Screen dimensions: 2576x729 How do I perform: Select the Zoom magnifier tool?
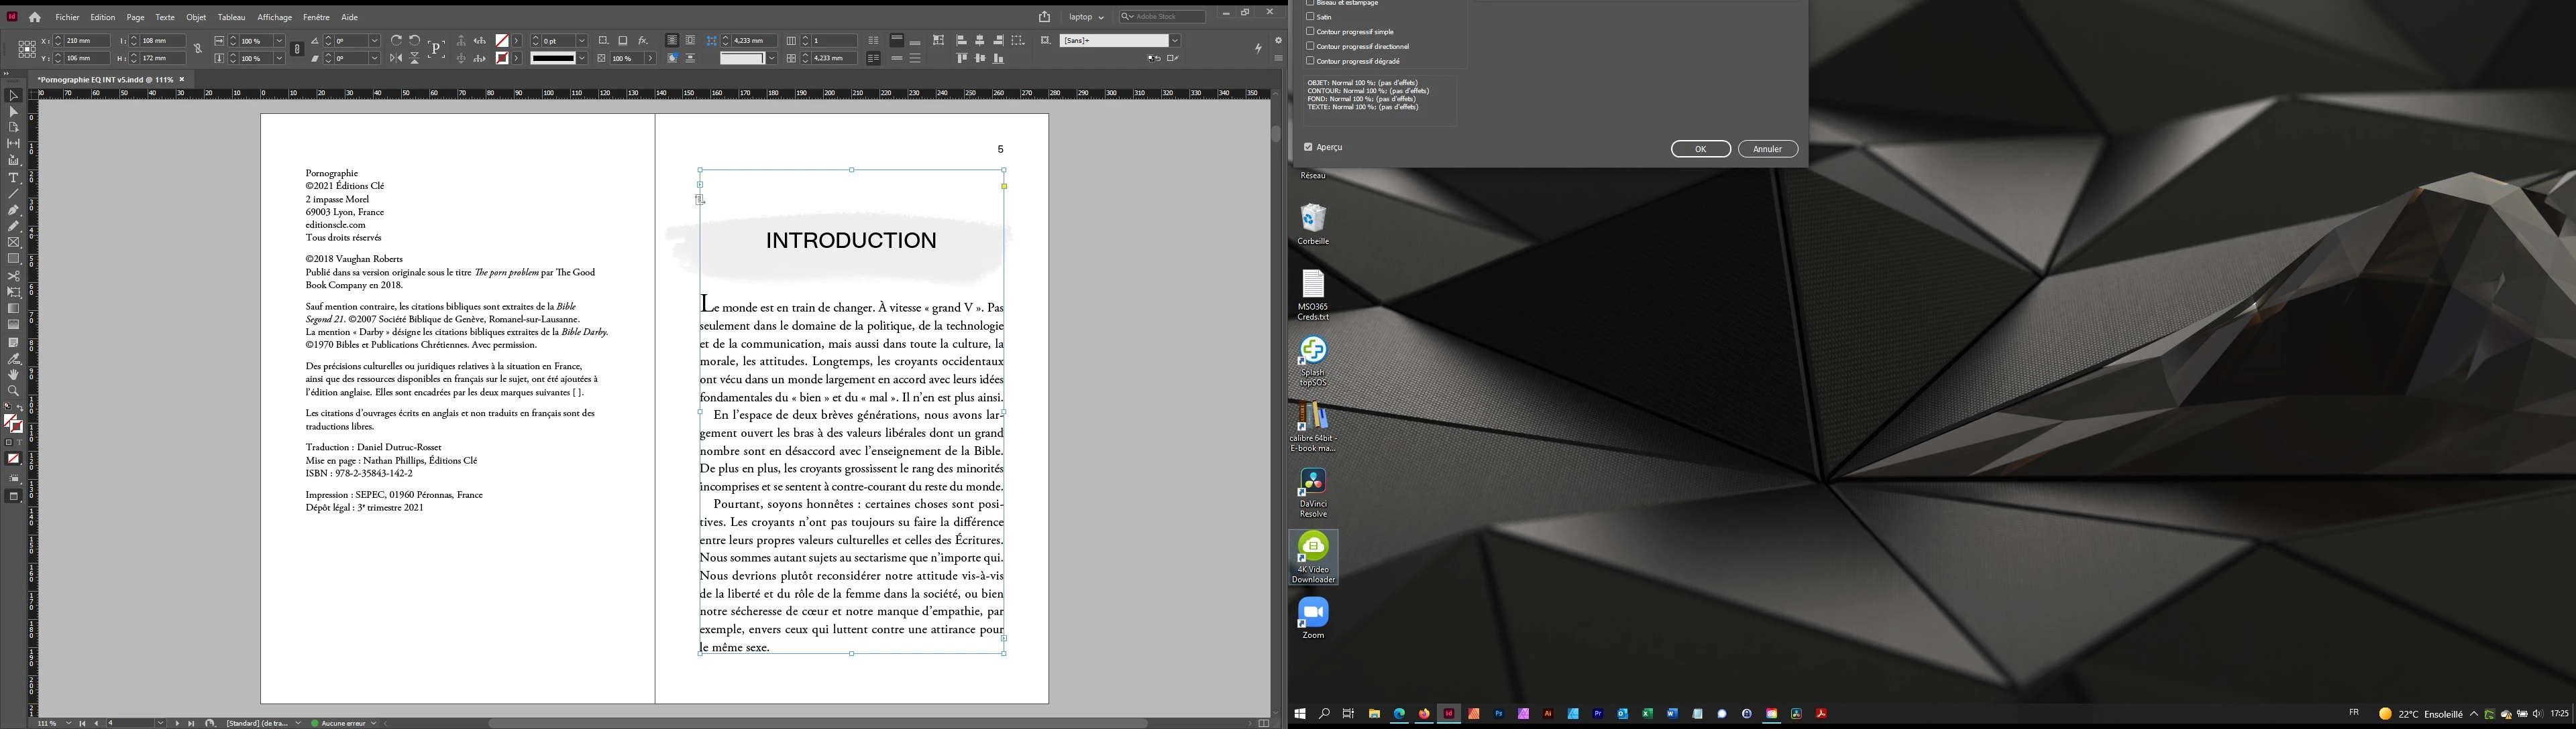pos(13,391)
